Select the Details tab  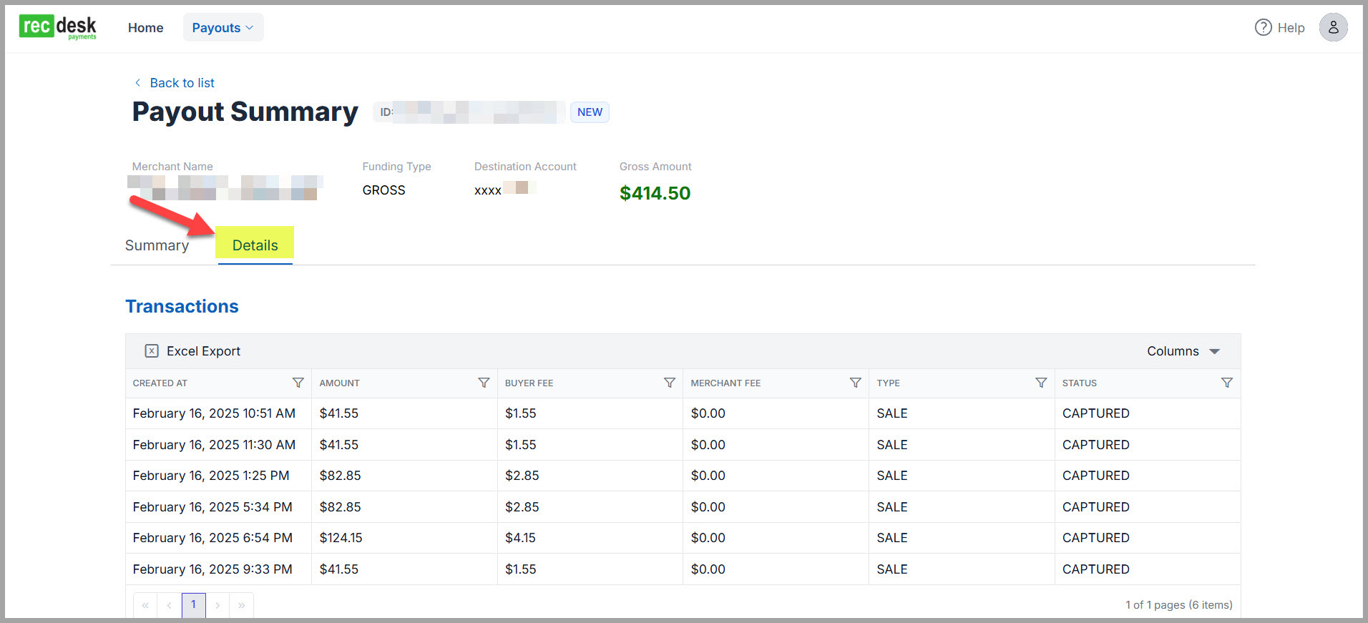pos(255,245)
